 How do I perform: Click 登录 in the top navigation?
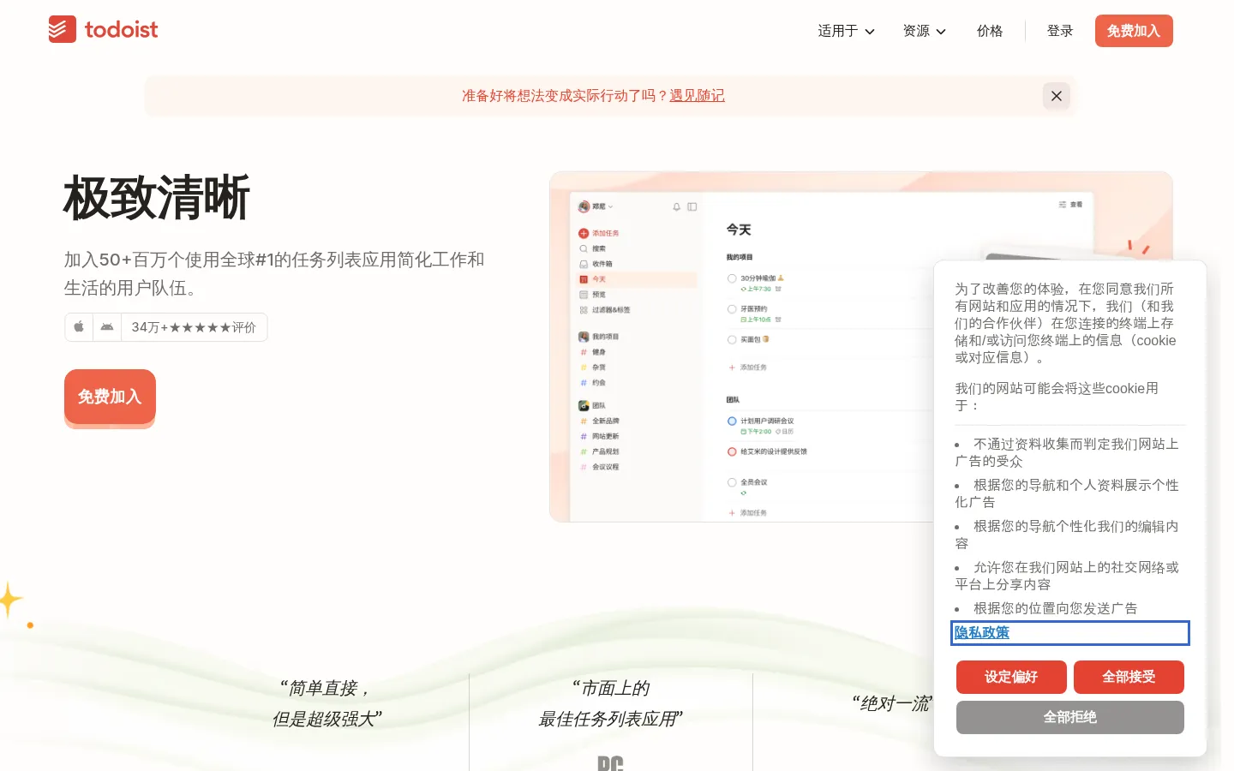1060,31
